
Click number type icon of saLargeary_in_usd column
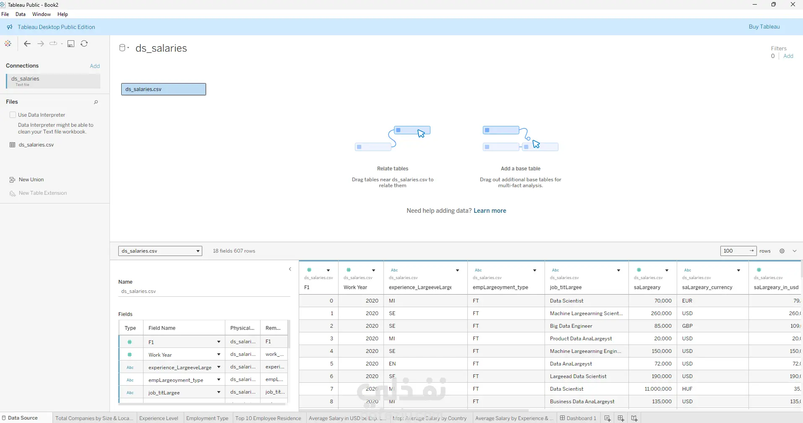pos(759,270)
